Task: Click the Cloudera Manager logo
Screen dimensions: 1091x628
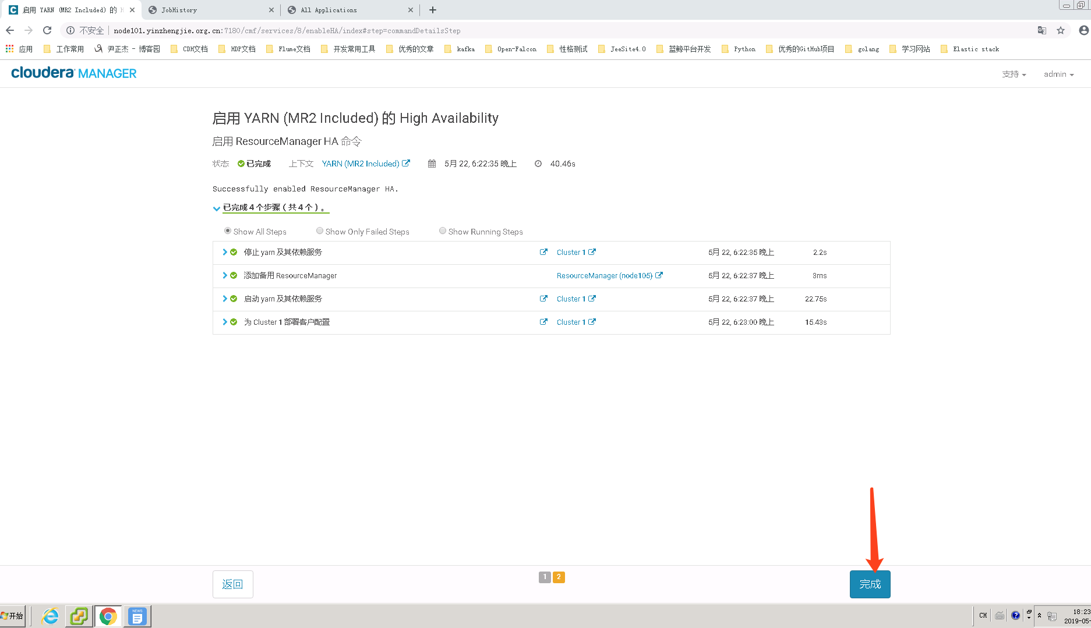Action: (74, 73)
